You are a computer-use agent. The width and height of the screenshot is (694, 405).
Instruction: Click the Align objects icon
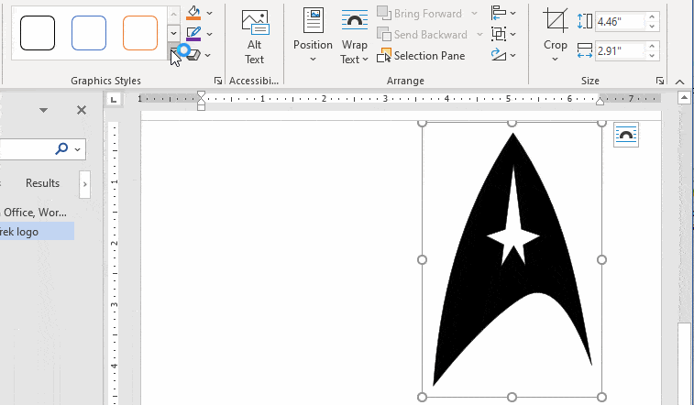(x=499, y=13)
